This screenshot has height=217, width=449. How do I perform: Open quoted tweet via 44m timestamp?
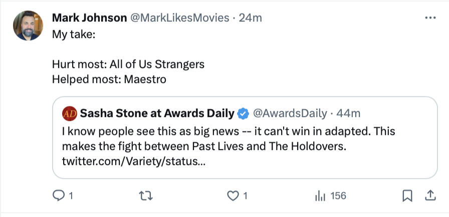(x=349, y=113)
